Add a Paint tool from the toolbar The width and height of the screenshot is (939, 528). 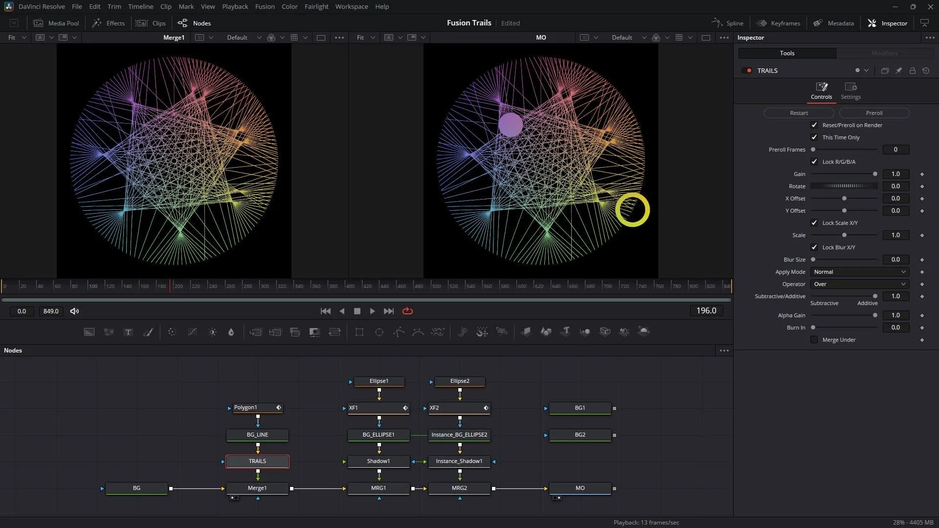pyautogui.click(x=148, y=332)
